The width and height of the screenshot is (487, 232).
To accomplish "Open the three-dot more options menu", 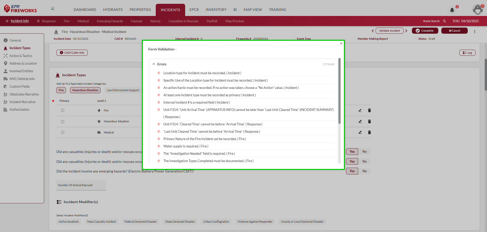I will (475, 31).
